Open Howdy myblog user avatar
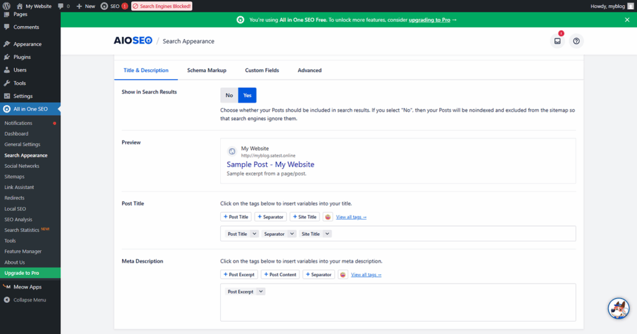This screenshot has height=334, width=637. [x=631, y=6]
